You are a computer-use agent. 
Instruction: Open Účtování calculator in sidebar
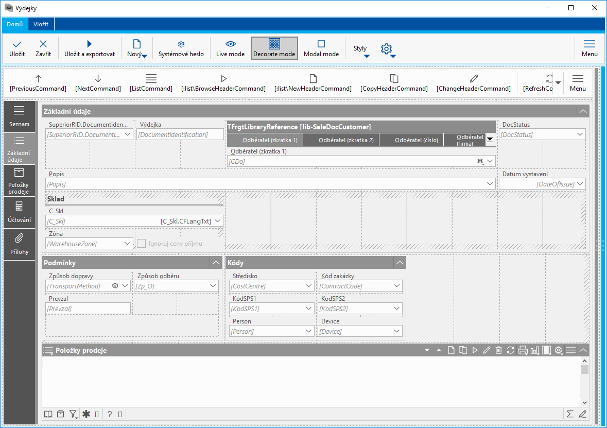pos(19,211)
